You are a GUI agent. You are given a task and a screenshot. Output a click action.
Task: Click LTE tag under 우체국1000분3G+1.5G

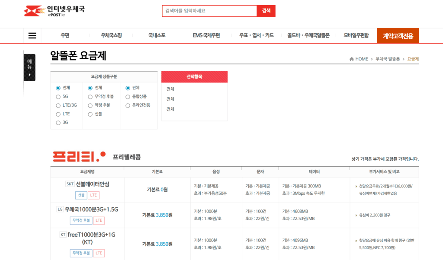pyautogui.click(x=99, y=221)
